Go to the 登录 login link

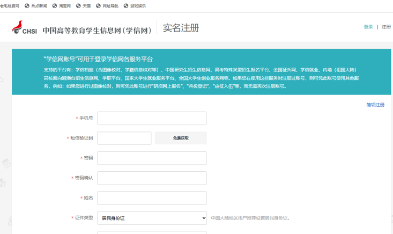tap(368, 27)
